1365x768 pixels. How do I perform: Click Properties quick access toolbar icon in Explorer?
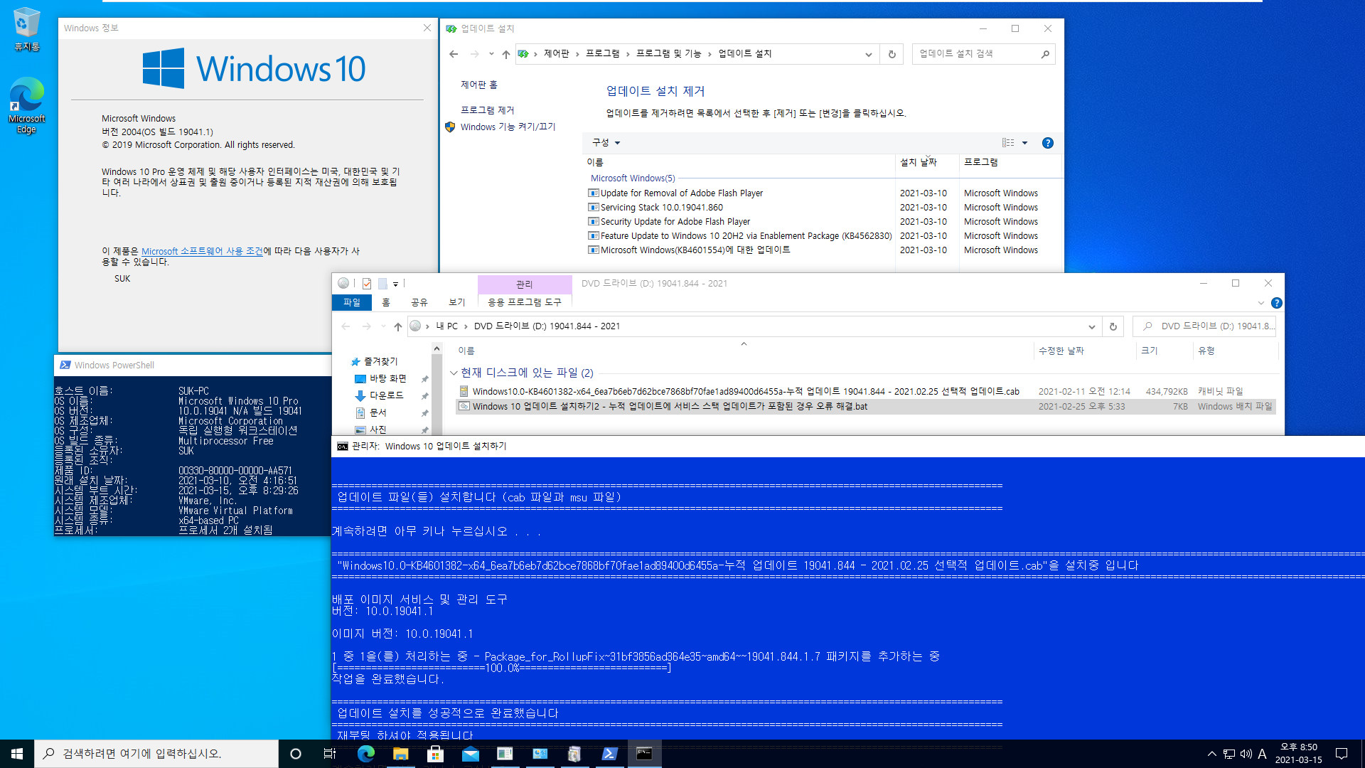[367, 284]
